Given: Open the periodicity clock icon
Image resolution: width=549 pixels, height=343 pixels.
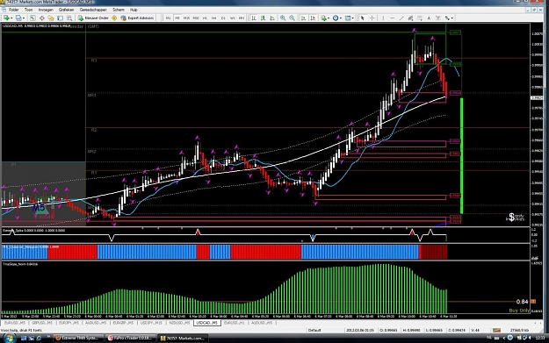Looking at the screenshot, I should pyautogui.click(x=336, y=18).
